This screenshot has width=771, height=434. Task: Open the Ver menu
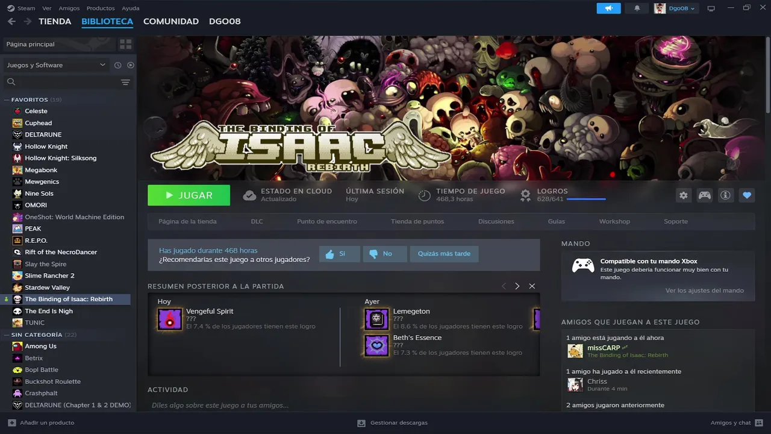coord(47,8)
